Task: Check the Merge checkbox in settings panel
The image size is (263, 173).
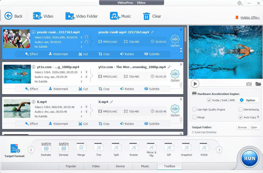Action: click(x=194, y=117)
